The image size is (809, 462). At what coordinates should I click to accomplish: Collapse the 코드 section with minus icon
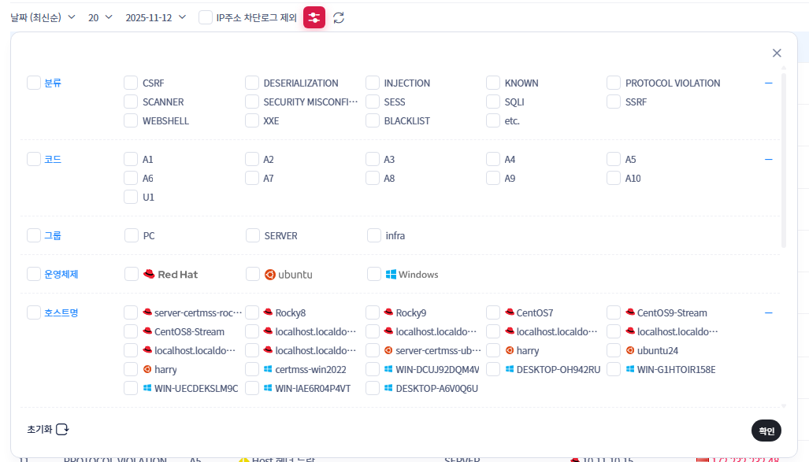(x=769, y=159)
